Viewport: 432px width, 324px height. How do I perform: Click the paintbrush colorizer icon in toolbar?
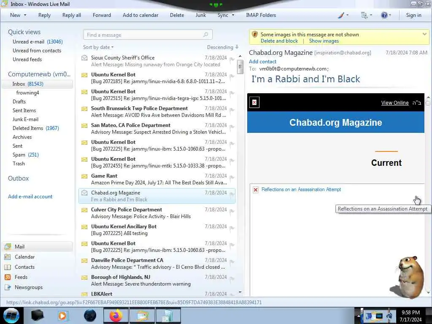pos(341,16)
